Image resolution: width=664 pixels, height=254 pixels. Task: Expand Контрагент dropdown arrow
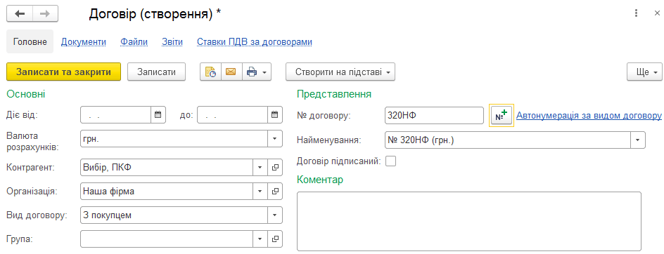260,168
